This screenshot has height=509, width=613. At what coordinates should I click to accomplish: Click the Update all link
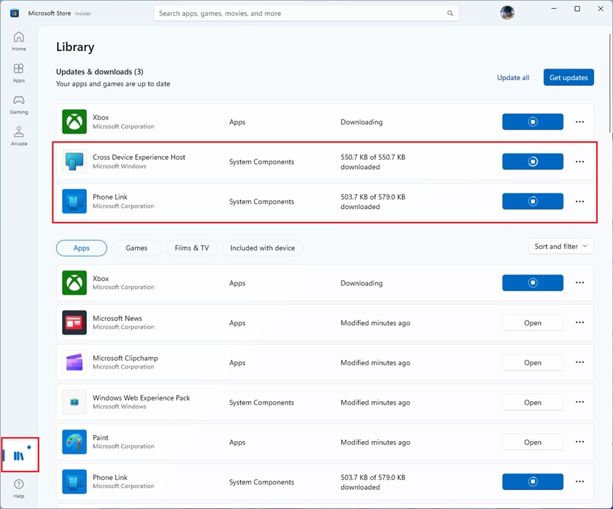pyautogui.click(x=513, y=77)
